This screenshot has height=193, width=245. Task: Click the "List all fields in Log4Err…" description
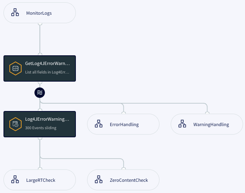(x=47, y=72)
